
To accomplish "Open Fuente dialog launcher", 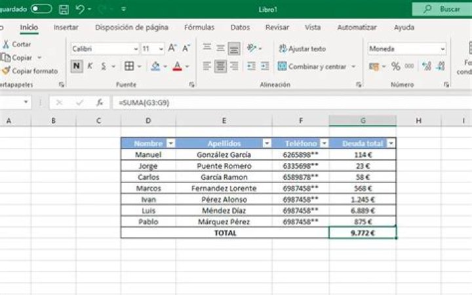I will 191,85.
